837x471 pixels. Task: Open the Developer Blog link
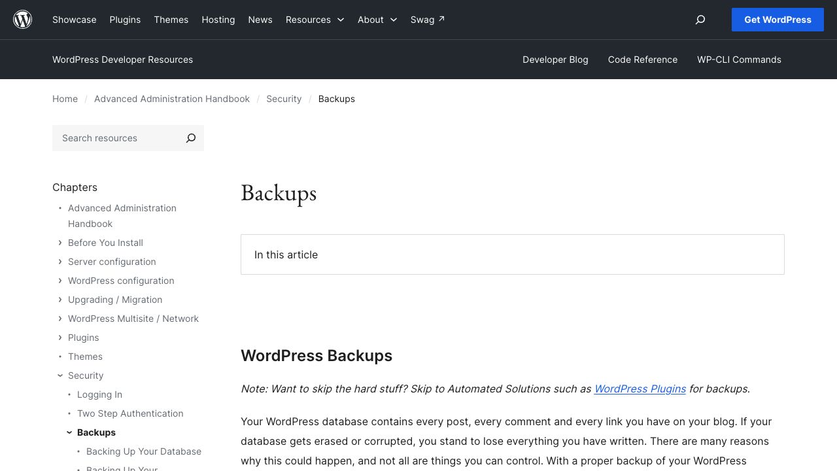point(555,60)
